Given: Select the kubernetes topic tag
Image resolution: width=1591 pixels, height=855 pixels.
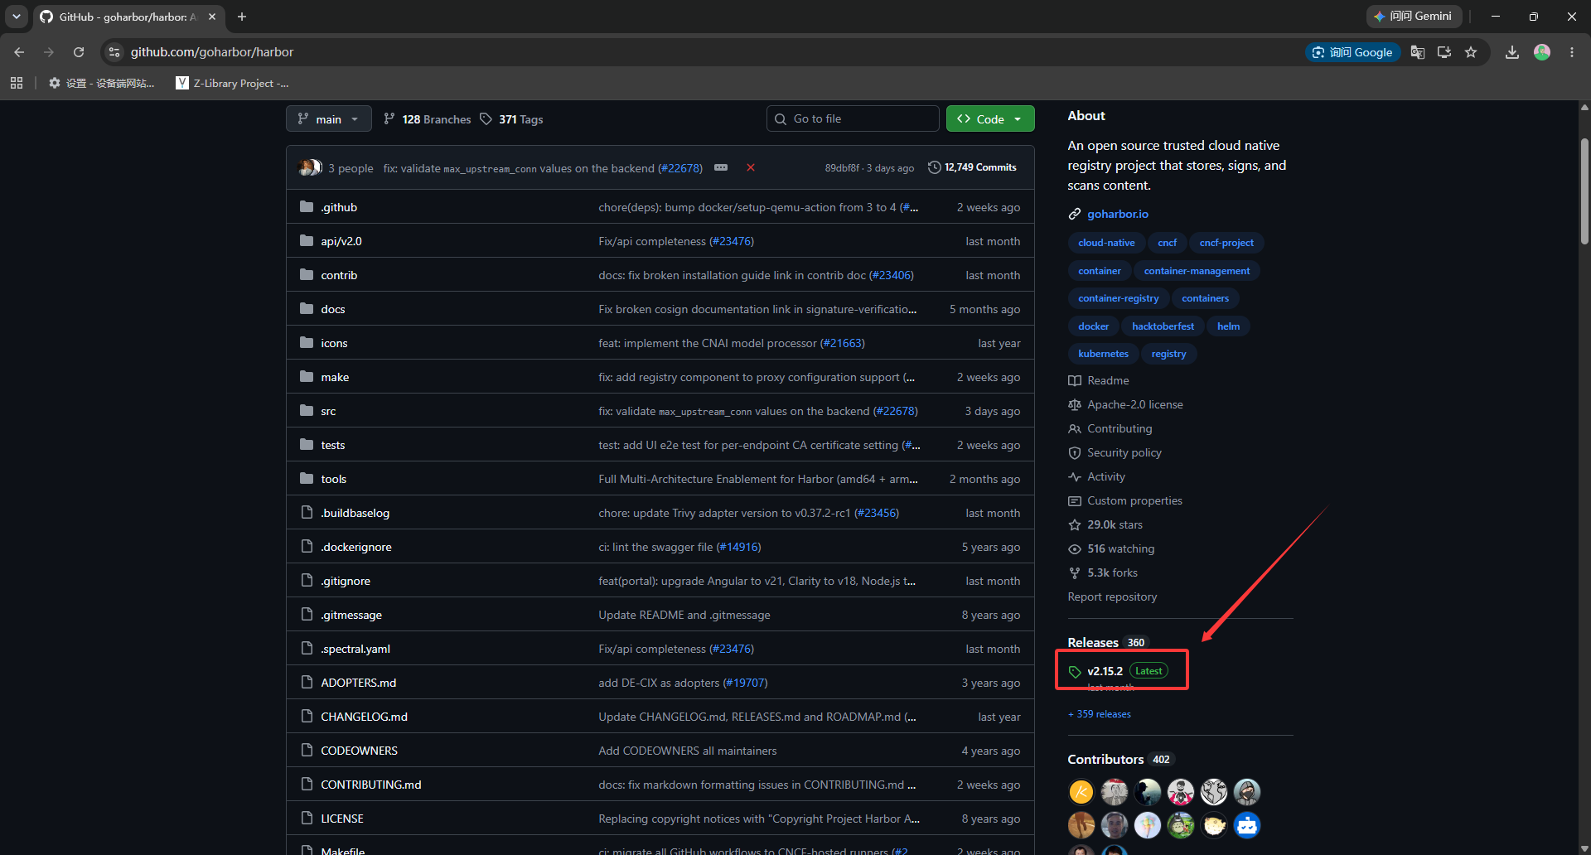Looking at the screenshot, I should click(x=1103, y=354).
